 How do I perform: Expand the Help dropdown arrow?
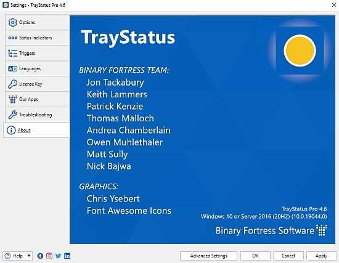click(29, 256)
